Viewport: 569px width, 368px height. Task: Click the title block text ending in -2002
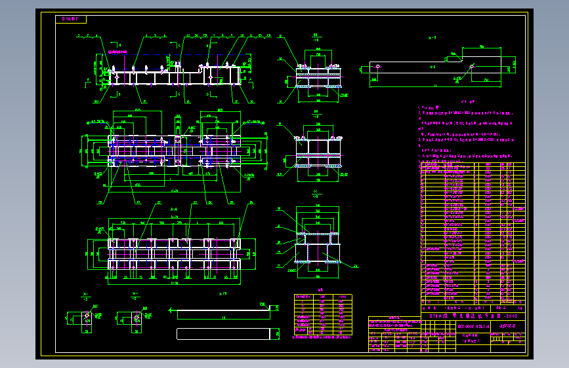473,316
